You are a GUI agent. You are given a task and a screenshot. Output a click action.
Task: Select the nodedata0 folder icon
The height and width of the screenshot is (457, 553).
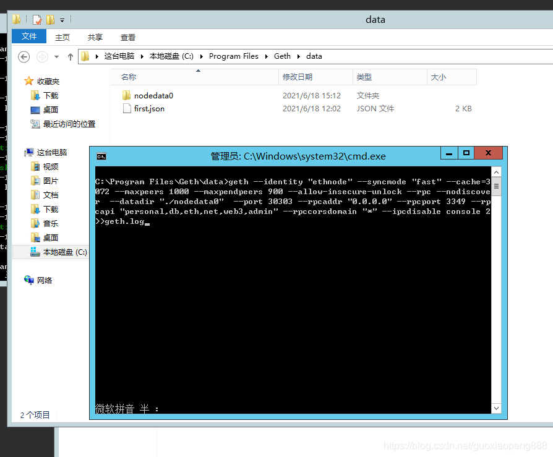[x=127, y=95]
